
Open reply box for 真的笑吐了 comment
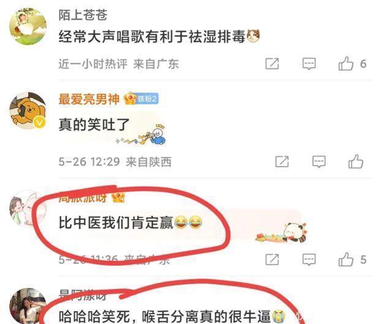coord(319,162)
